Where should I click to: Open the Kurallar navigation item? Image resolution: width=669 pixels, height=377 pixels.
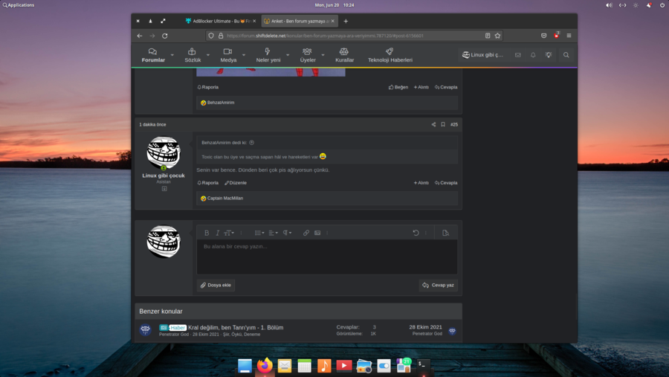coord(344,56)
